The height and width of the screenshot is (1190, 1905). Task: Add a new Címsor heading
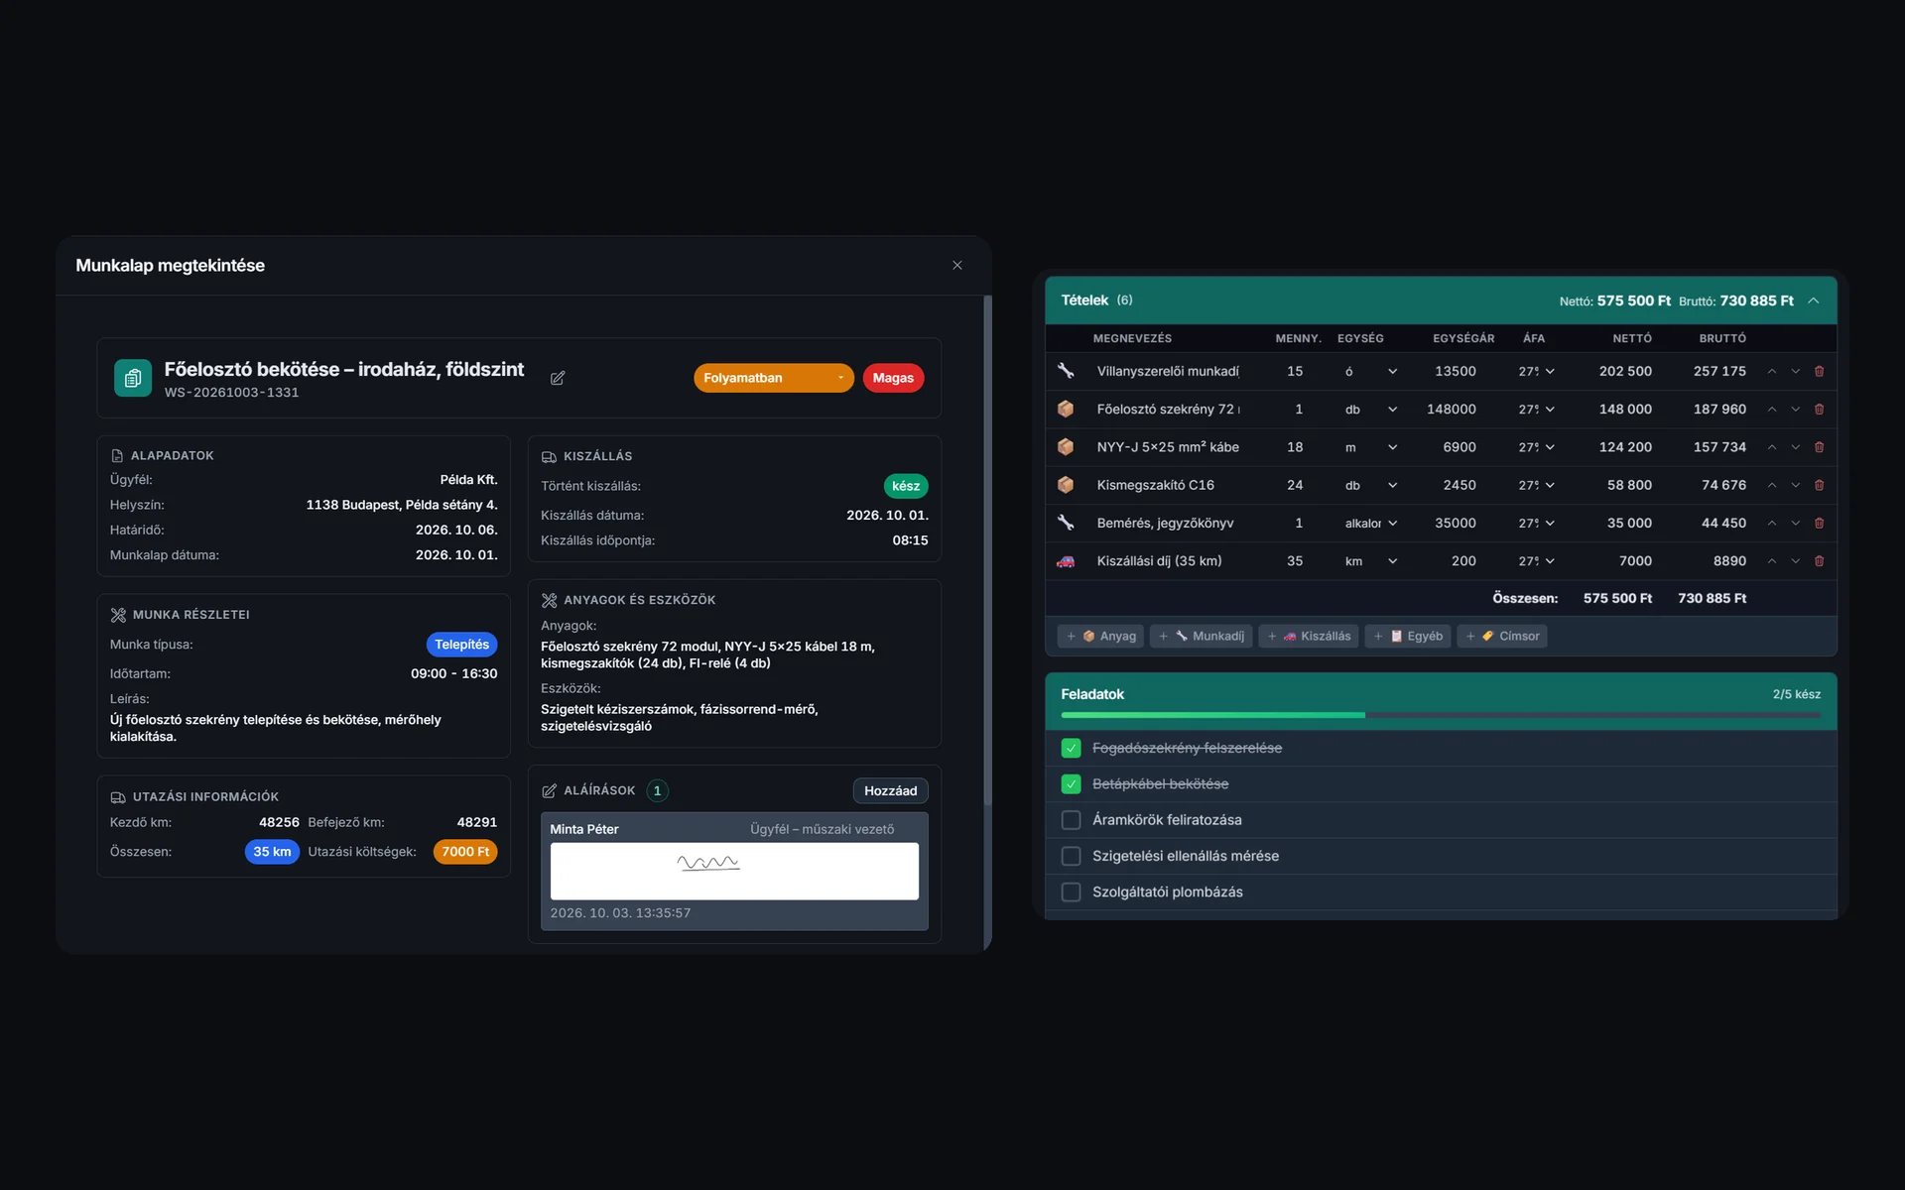[x=1502, y=636]
